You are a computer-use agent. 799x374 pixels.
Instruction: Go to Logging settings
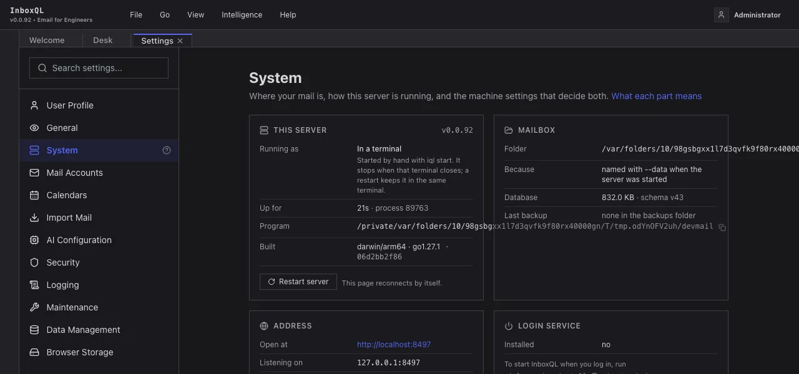pyautogui.click(x=99, y=285)
